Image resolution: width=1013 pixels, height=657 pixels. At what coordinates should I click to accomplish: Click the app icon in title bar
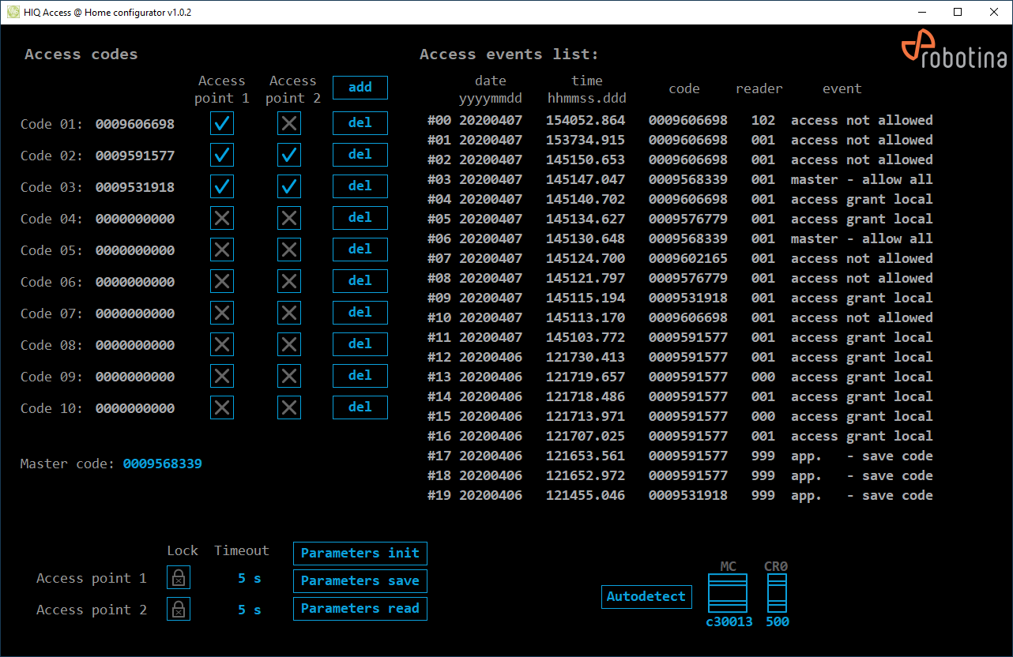(x=13, y=13)
